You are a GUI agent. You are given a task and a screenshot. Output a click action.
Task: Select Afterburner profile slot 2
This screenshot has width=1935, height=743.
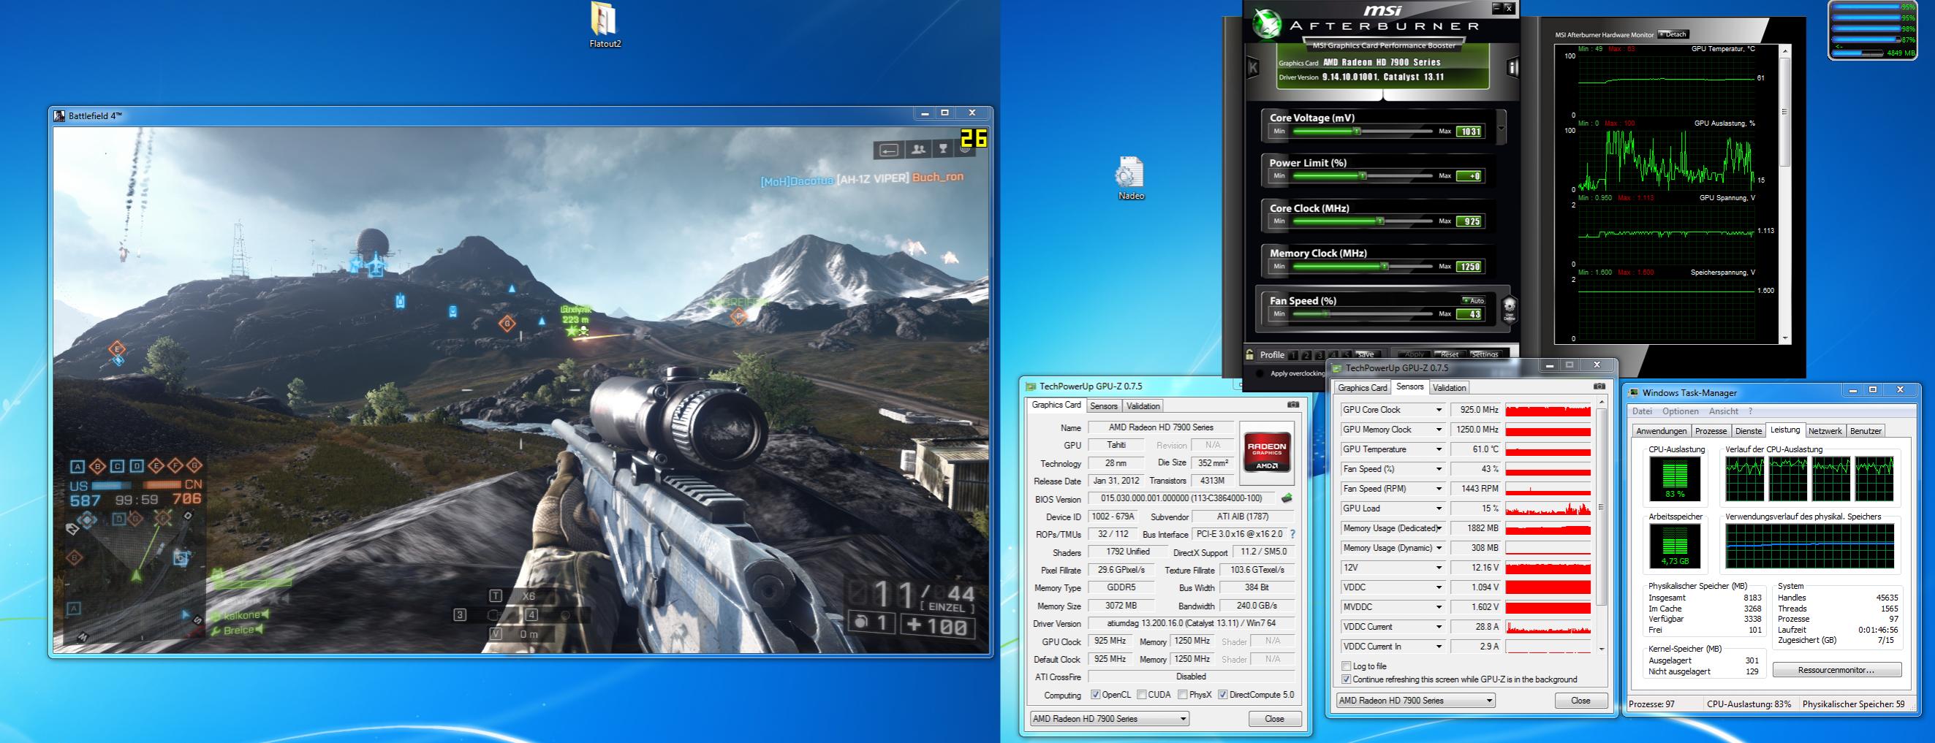coord(1308,355)
